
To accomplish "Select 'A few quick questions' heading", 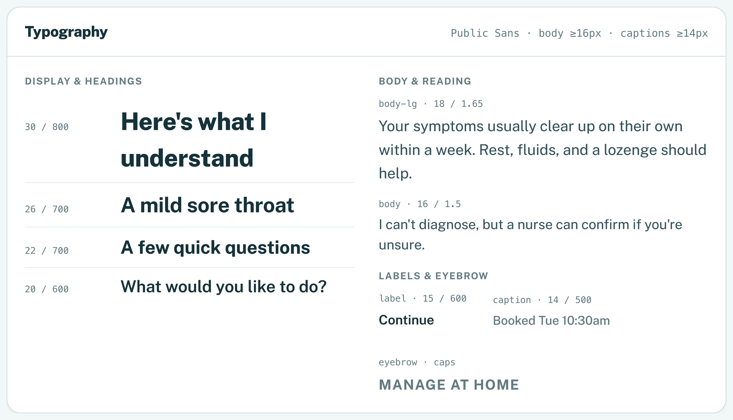I will tap(215, 248).
